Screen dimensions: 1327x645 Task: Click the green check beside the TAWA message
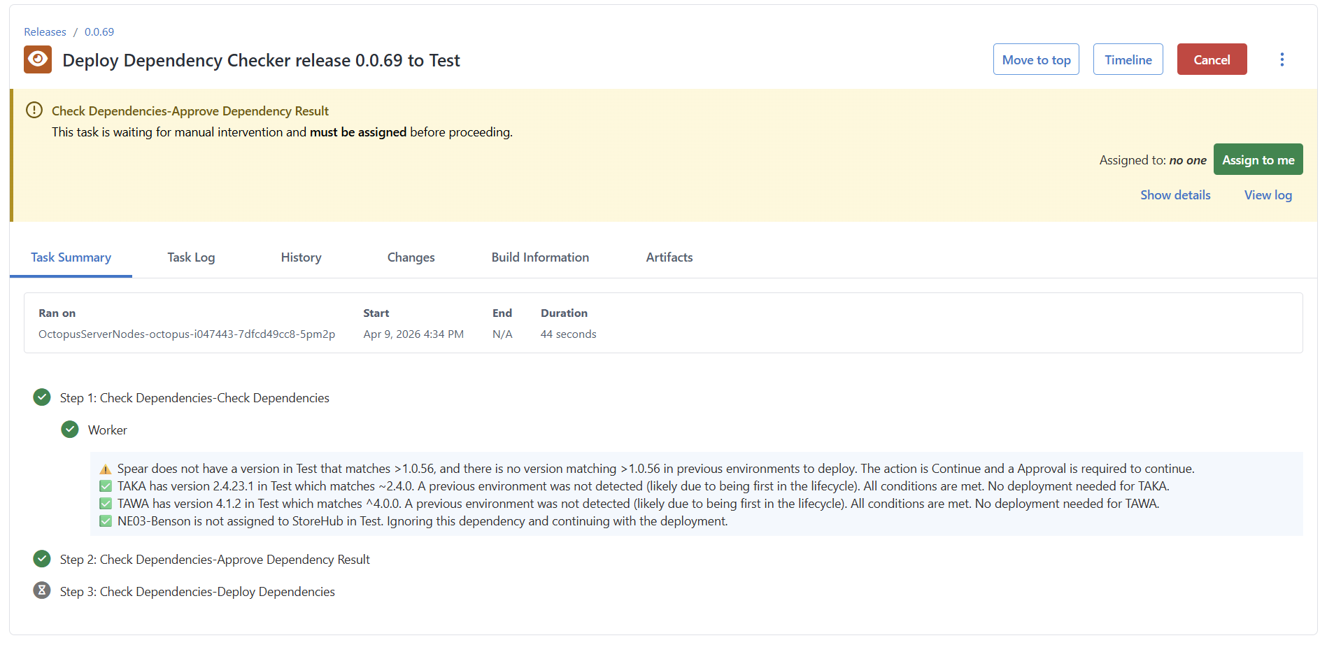click(x=106, y=503)
